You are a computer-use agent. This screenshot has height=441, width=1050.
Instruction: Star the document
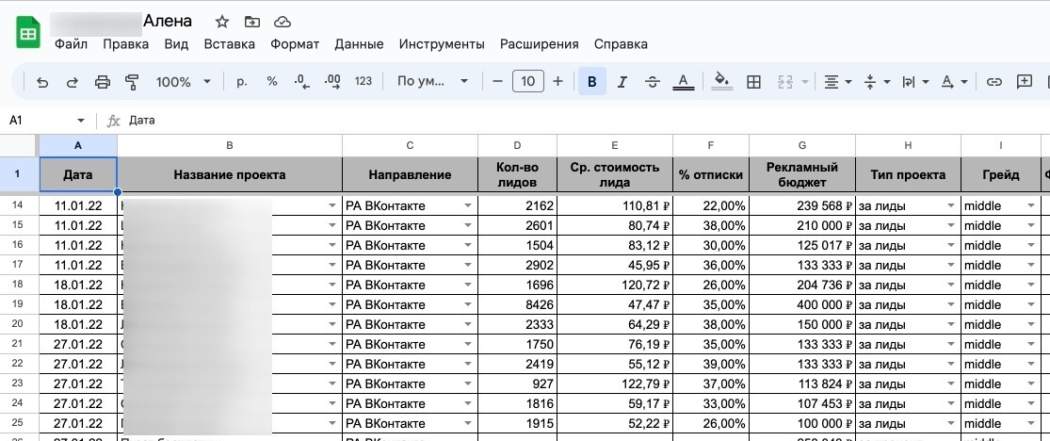click(x=221, y=22)
